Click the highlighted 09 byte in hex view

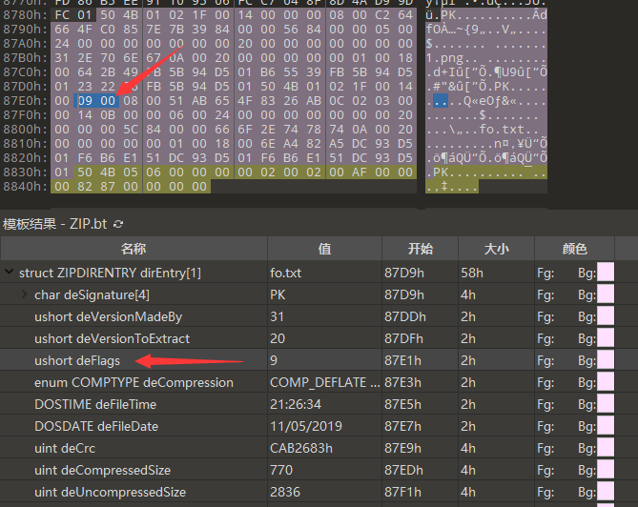pyautogui.click(x=85, y=100)
